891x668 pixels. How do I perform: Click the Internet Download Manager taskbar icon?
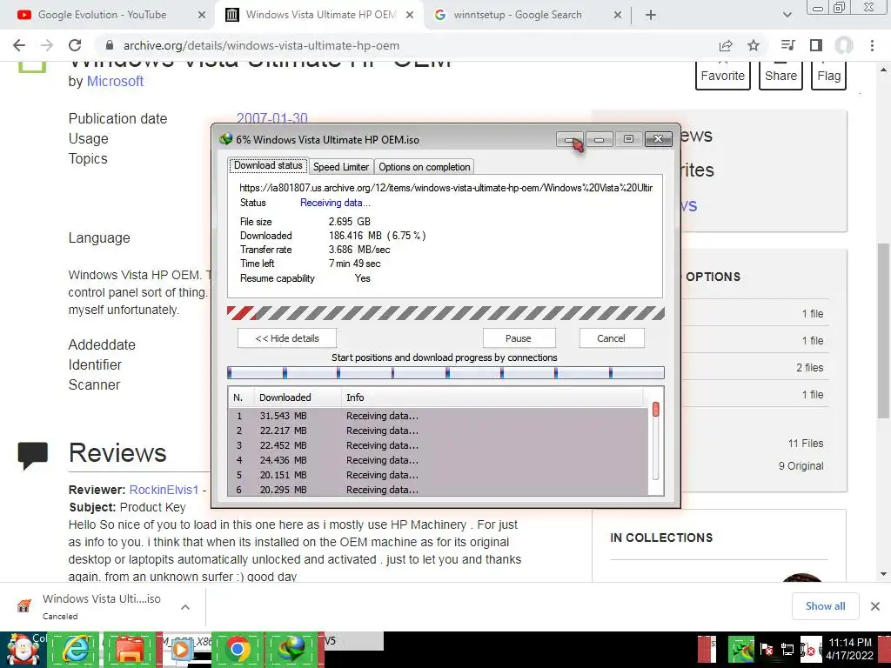pyautogui.click(x=292, y=650)
